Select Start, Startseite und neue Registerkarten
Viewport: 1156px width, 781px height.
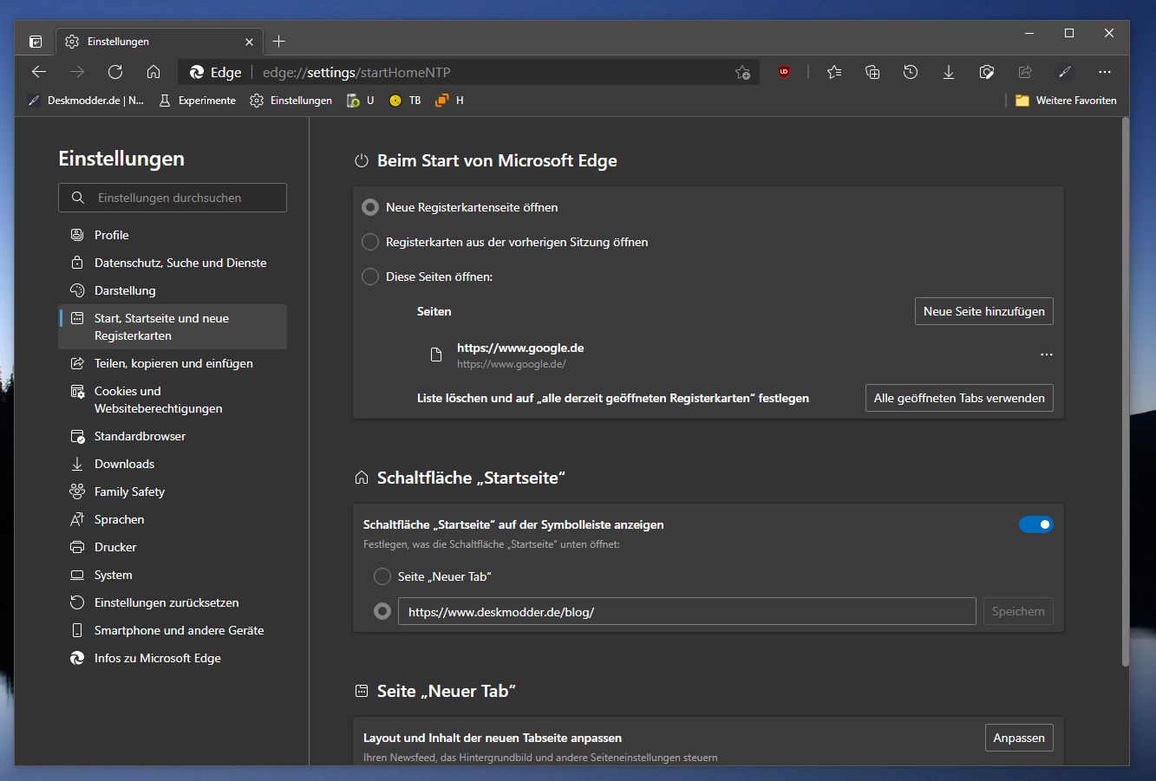173,327
